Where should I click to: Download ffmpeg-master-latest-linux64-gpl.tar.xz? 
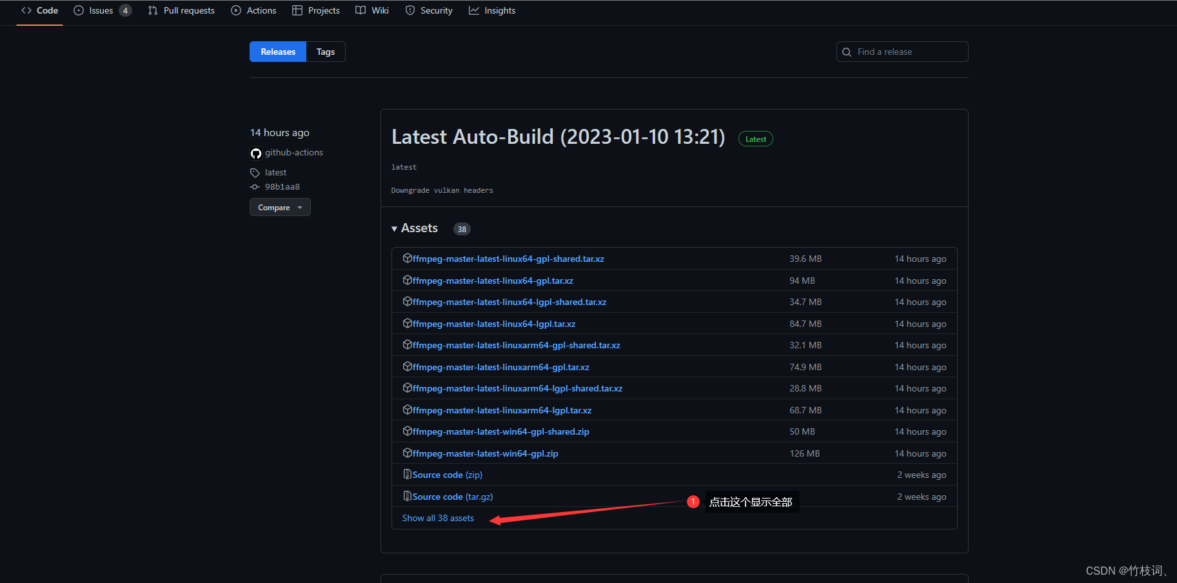tap(493, 281)
